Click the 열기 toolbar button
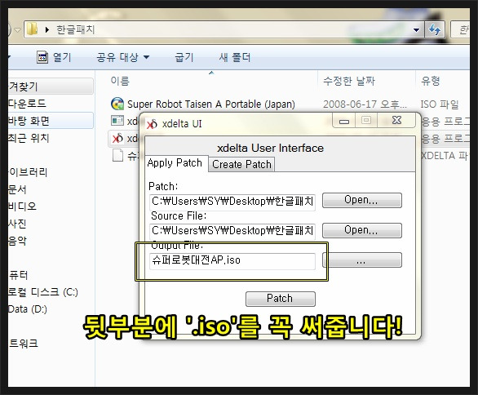The height and width of the screenshot is (395, 478). (54, 57)
